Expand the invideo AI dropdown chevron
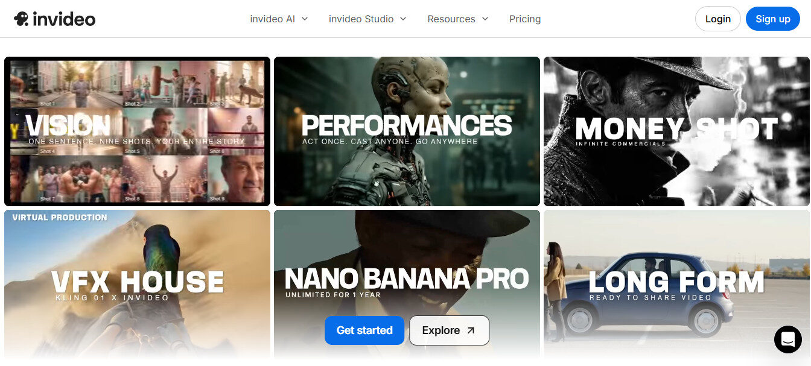Screen dimensions: 811x366 tap(305, 19)
